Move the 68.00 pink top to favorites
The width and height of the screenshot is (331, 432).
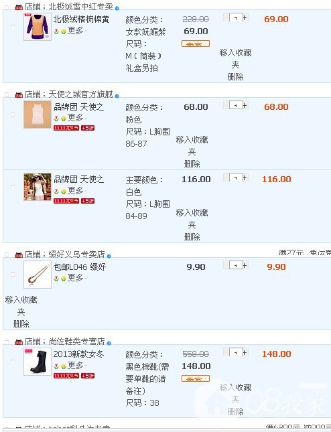192,146
